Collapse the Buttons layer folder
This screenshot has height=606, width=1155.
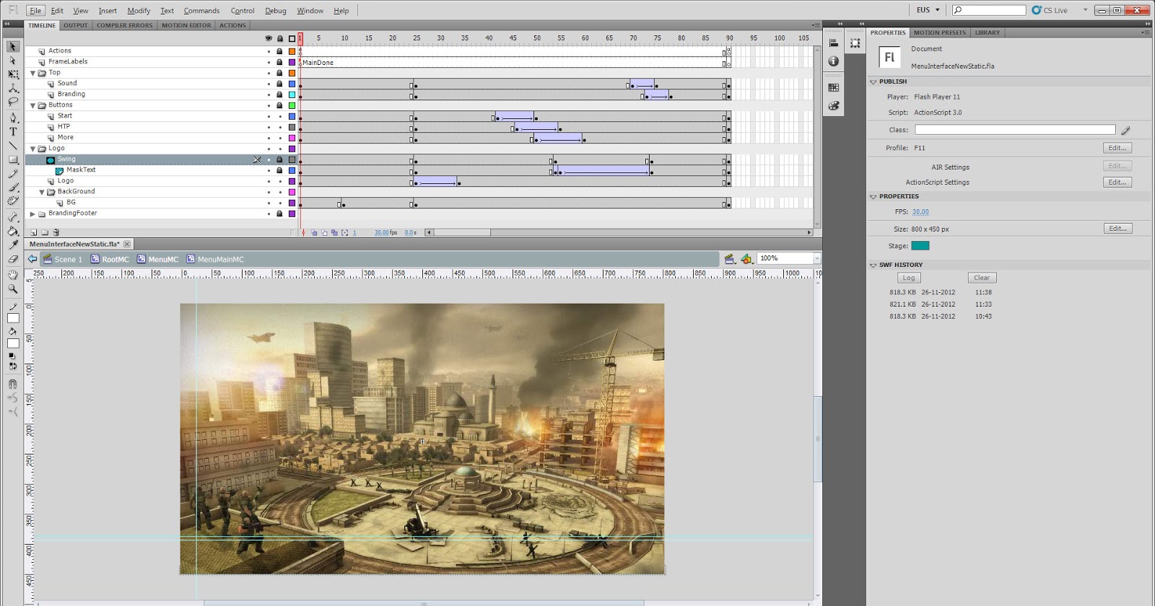[x=32, y=105]
